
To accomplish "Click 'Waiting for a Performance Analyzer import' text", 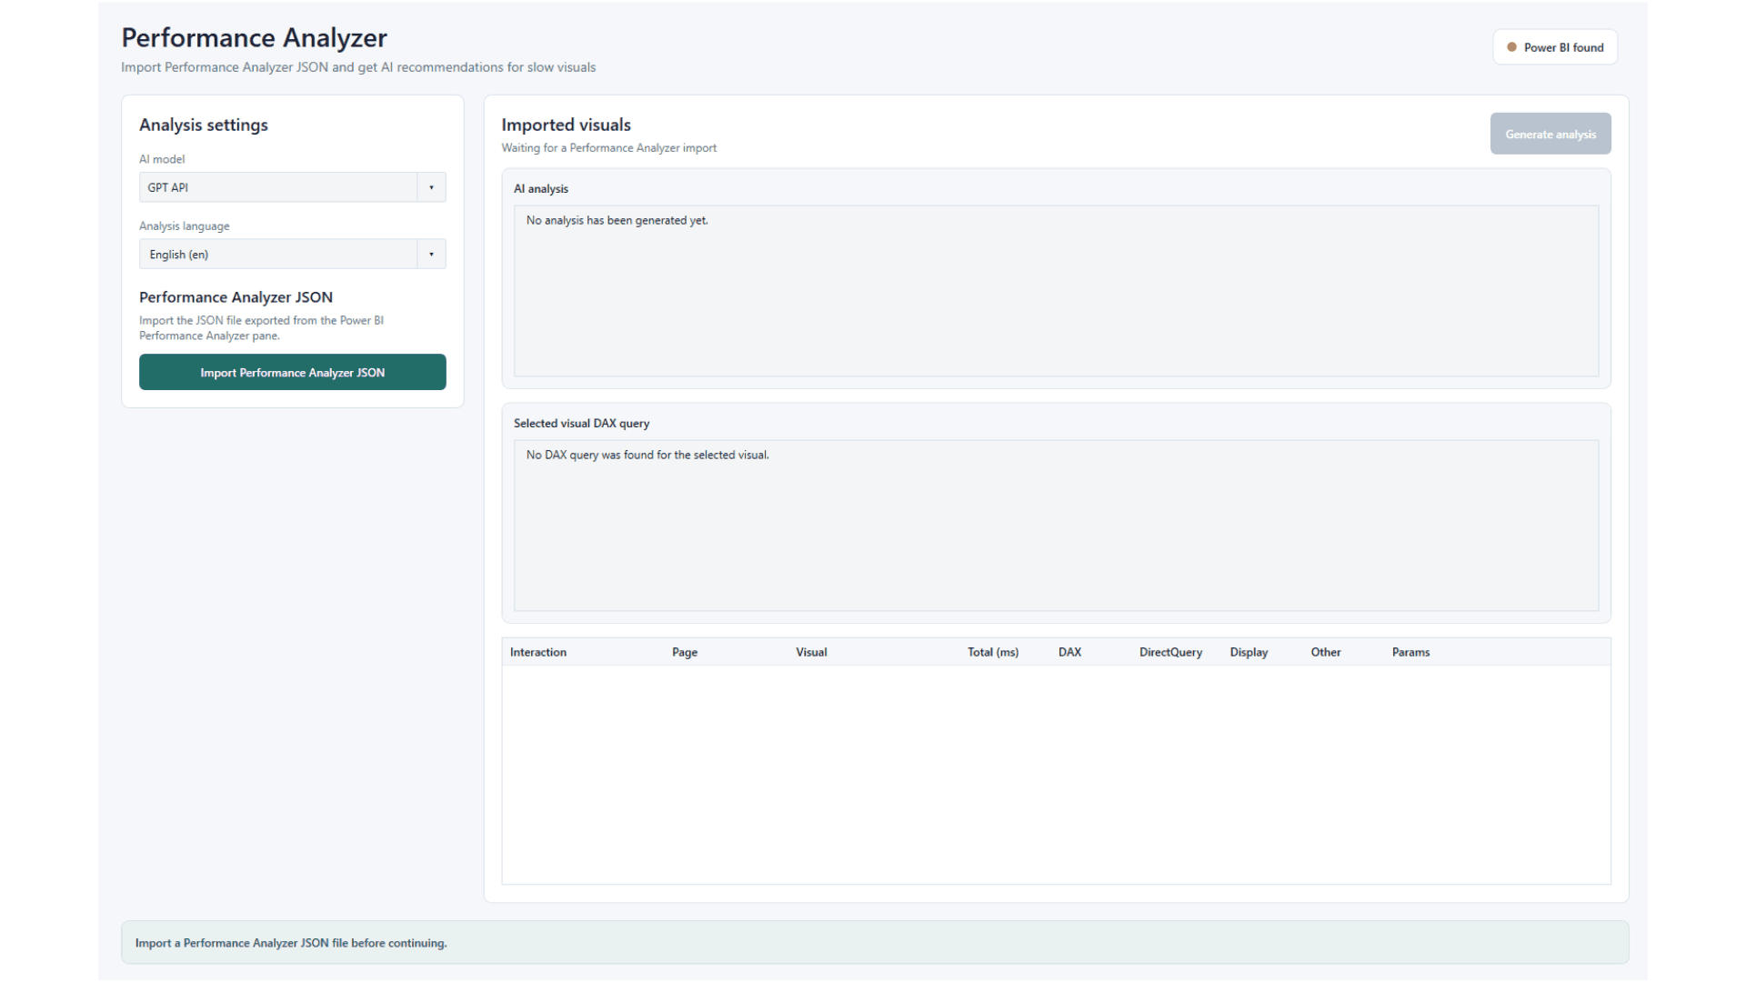I will pyautogui.click(x=608, y=147).
